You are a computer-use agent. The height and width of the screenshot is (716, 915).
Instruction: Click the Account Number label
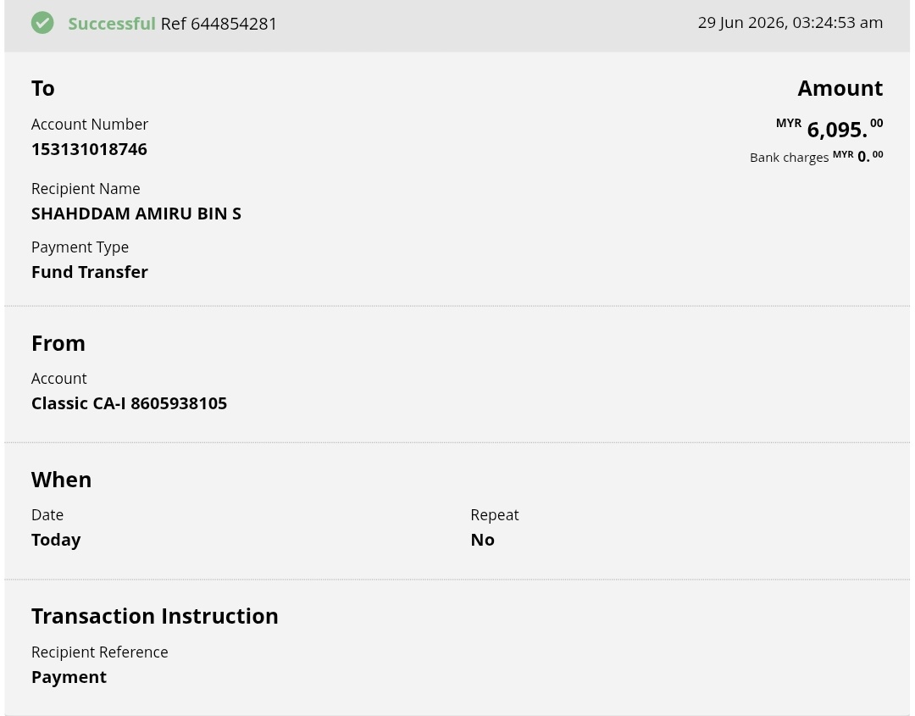pos(90,125)
